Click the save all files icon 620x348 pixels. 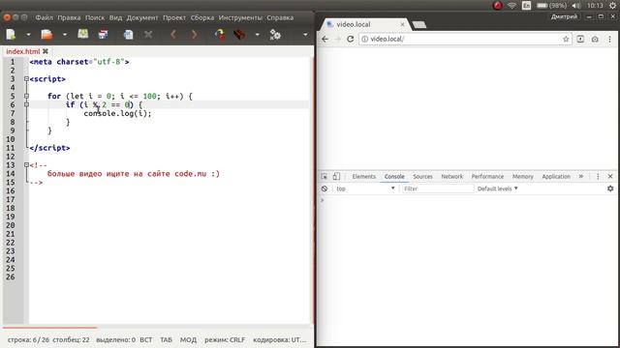[x=104, y=35]
